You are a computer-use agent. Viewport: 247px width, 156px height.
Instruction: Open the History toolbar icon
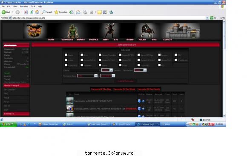(72, 12)
